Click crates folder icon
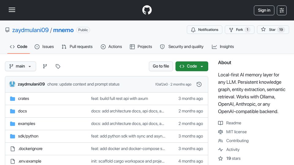 coord(13,99)
